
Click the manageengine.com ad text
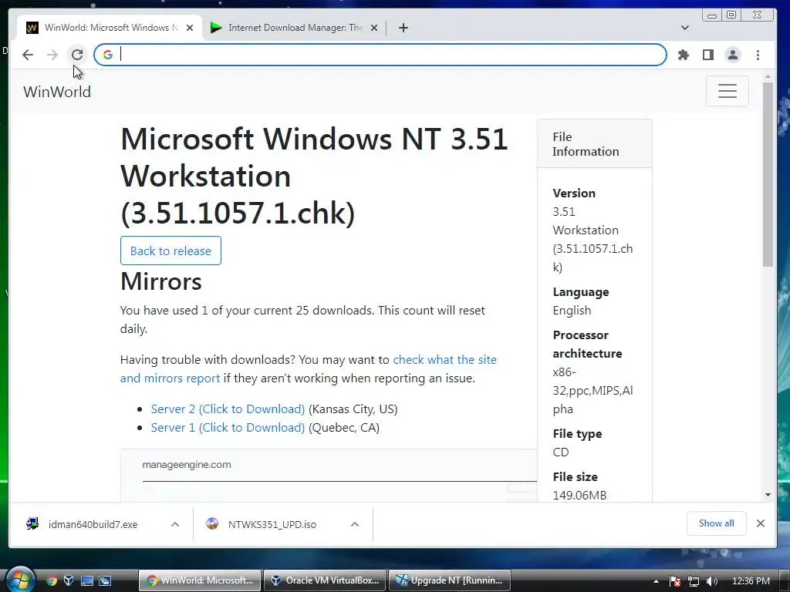click(x=187, y=465)
